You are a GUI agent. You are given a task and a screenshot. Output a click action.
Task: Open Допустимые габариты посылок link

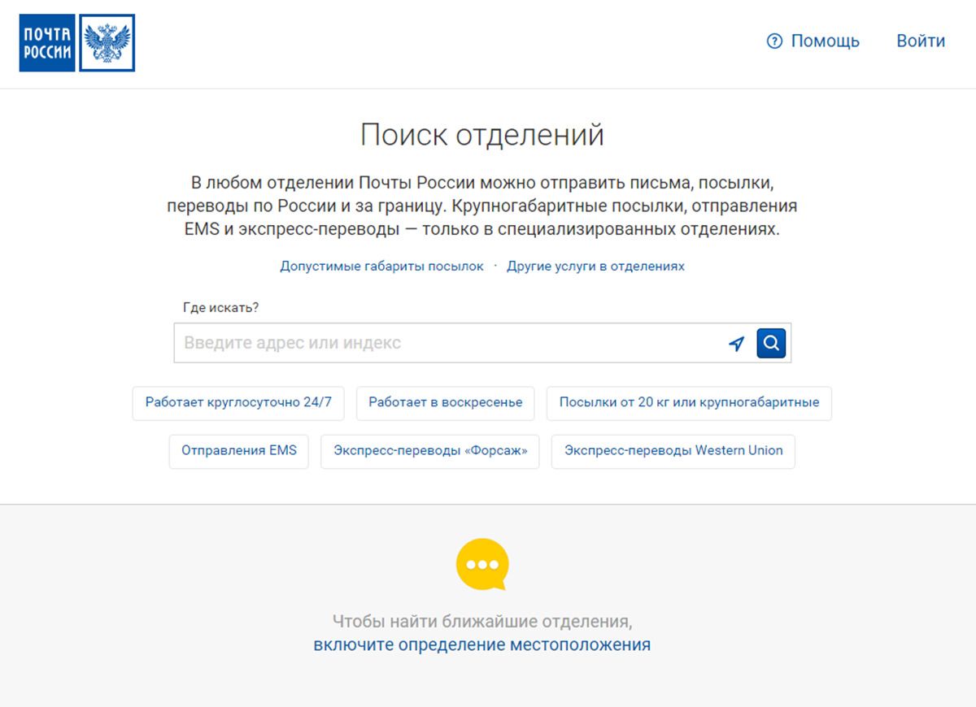[381, 266]
